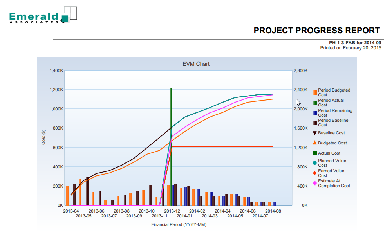Click the green Period Actual Cost legend icon

pos(314,103)
